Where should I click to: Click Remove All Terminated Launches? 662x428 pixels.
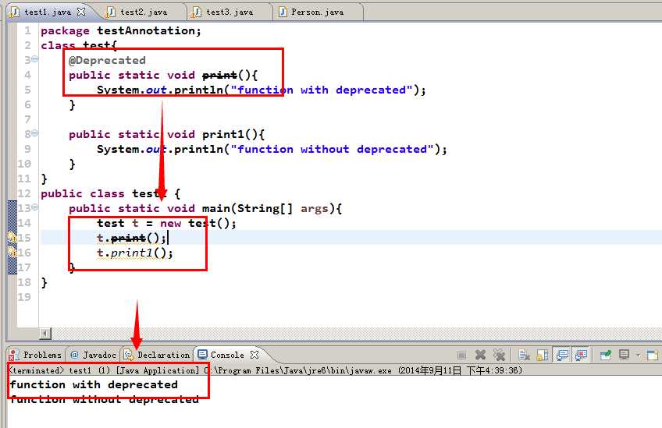(499, 355)
